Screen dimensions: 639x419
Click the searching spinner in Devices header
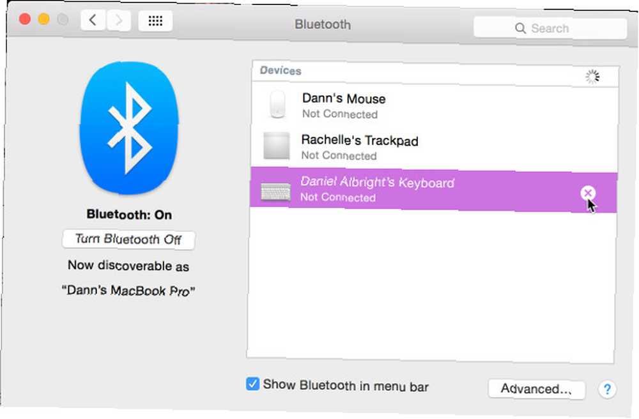point(592,77)
